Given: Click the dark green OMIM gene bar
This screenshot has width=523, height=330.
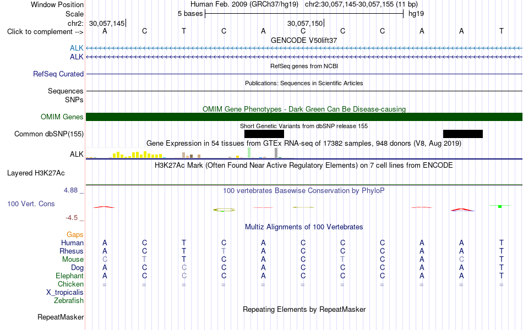Looking at the screenshot, I should pos(304,117).
